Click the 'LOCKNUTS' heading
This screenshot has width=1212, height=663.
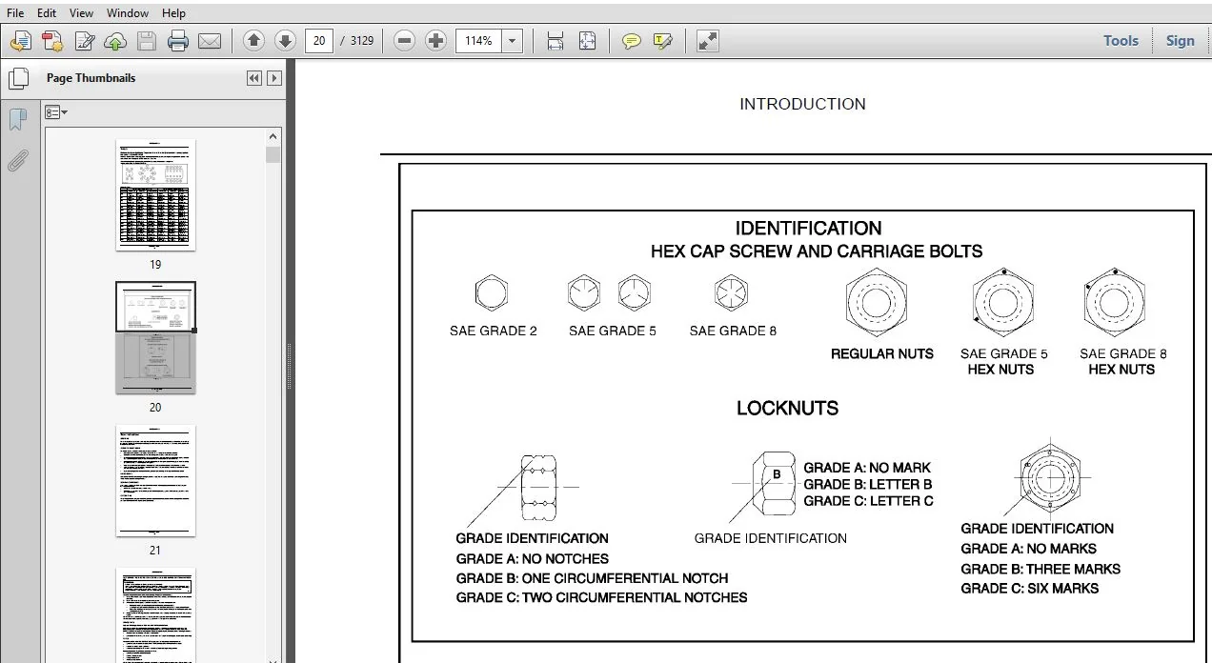(x=787, y=409)
